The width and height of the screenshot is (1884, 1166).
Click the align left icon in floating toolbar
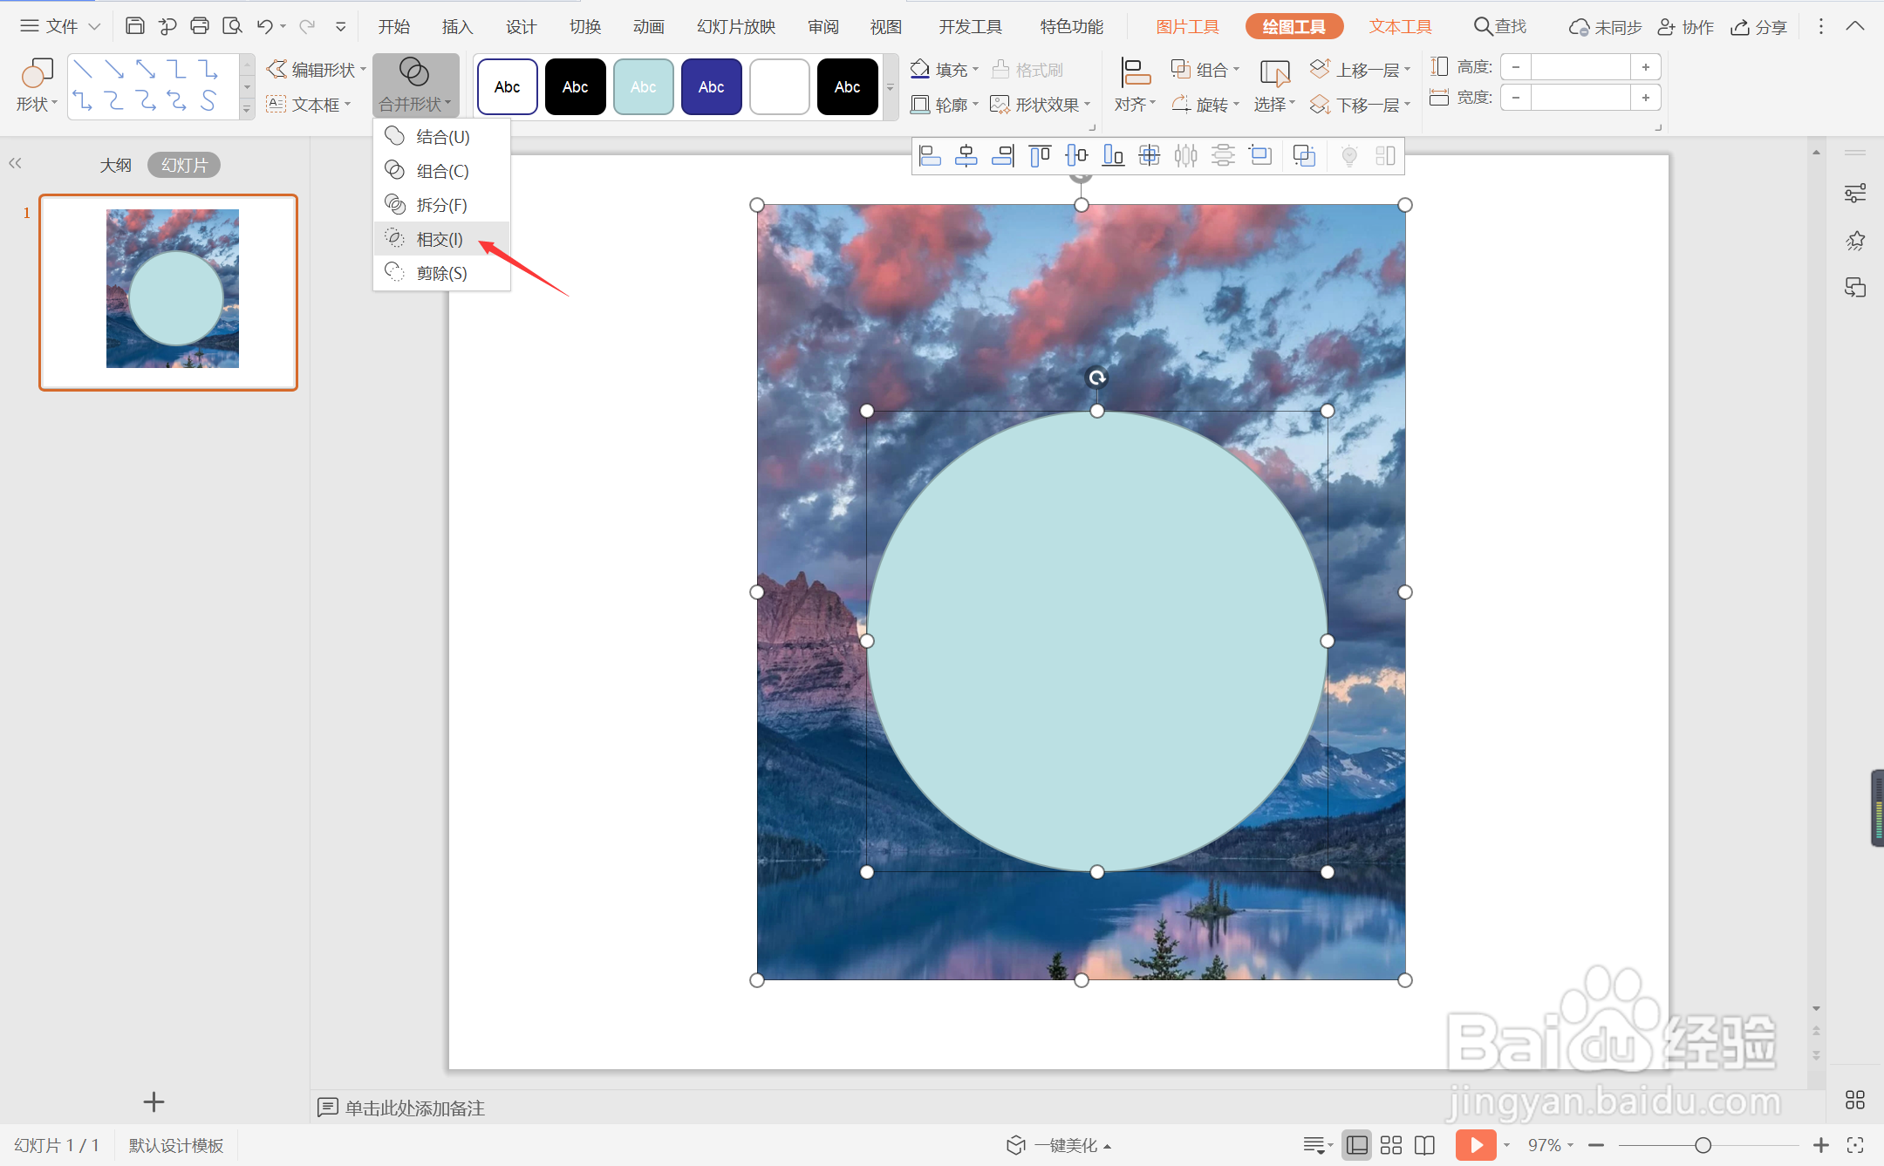tap(931, 156)
